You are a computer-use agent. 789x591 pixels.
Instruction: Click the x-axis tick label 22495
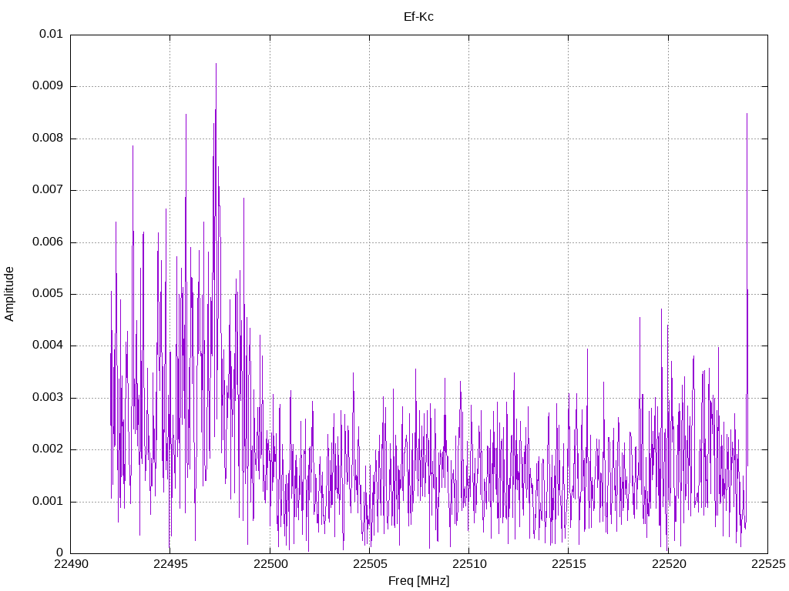coord(170,564)
